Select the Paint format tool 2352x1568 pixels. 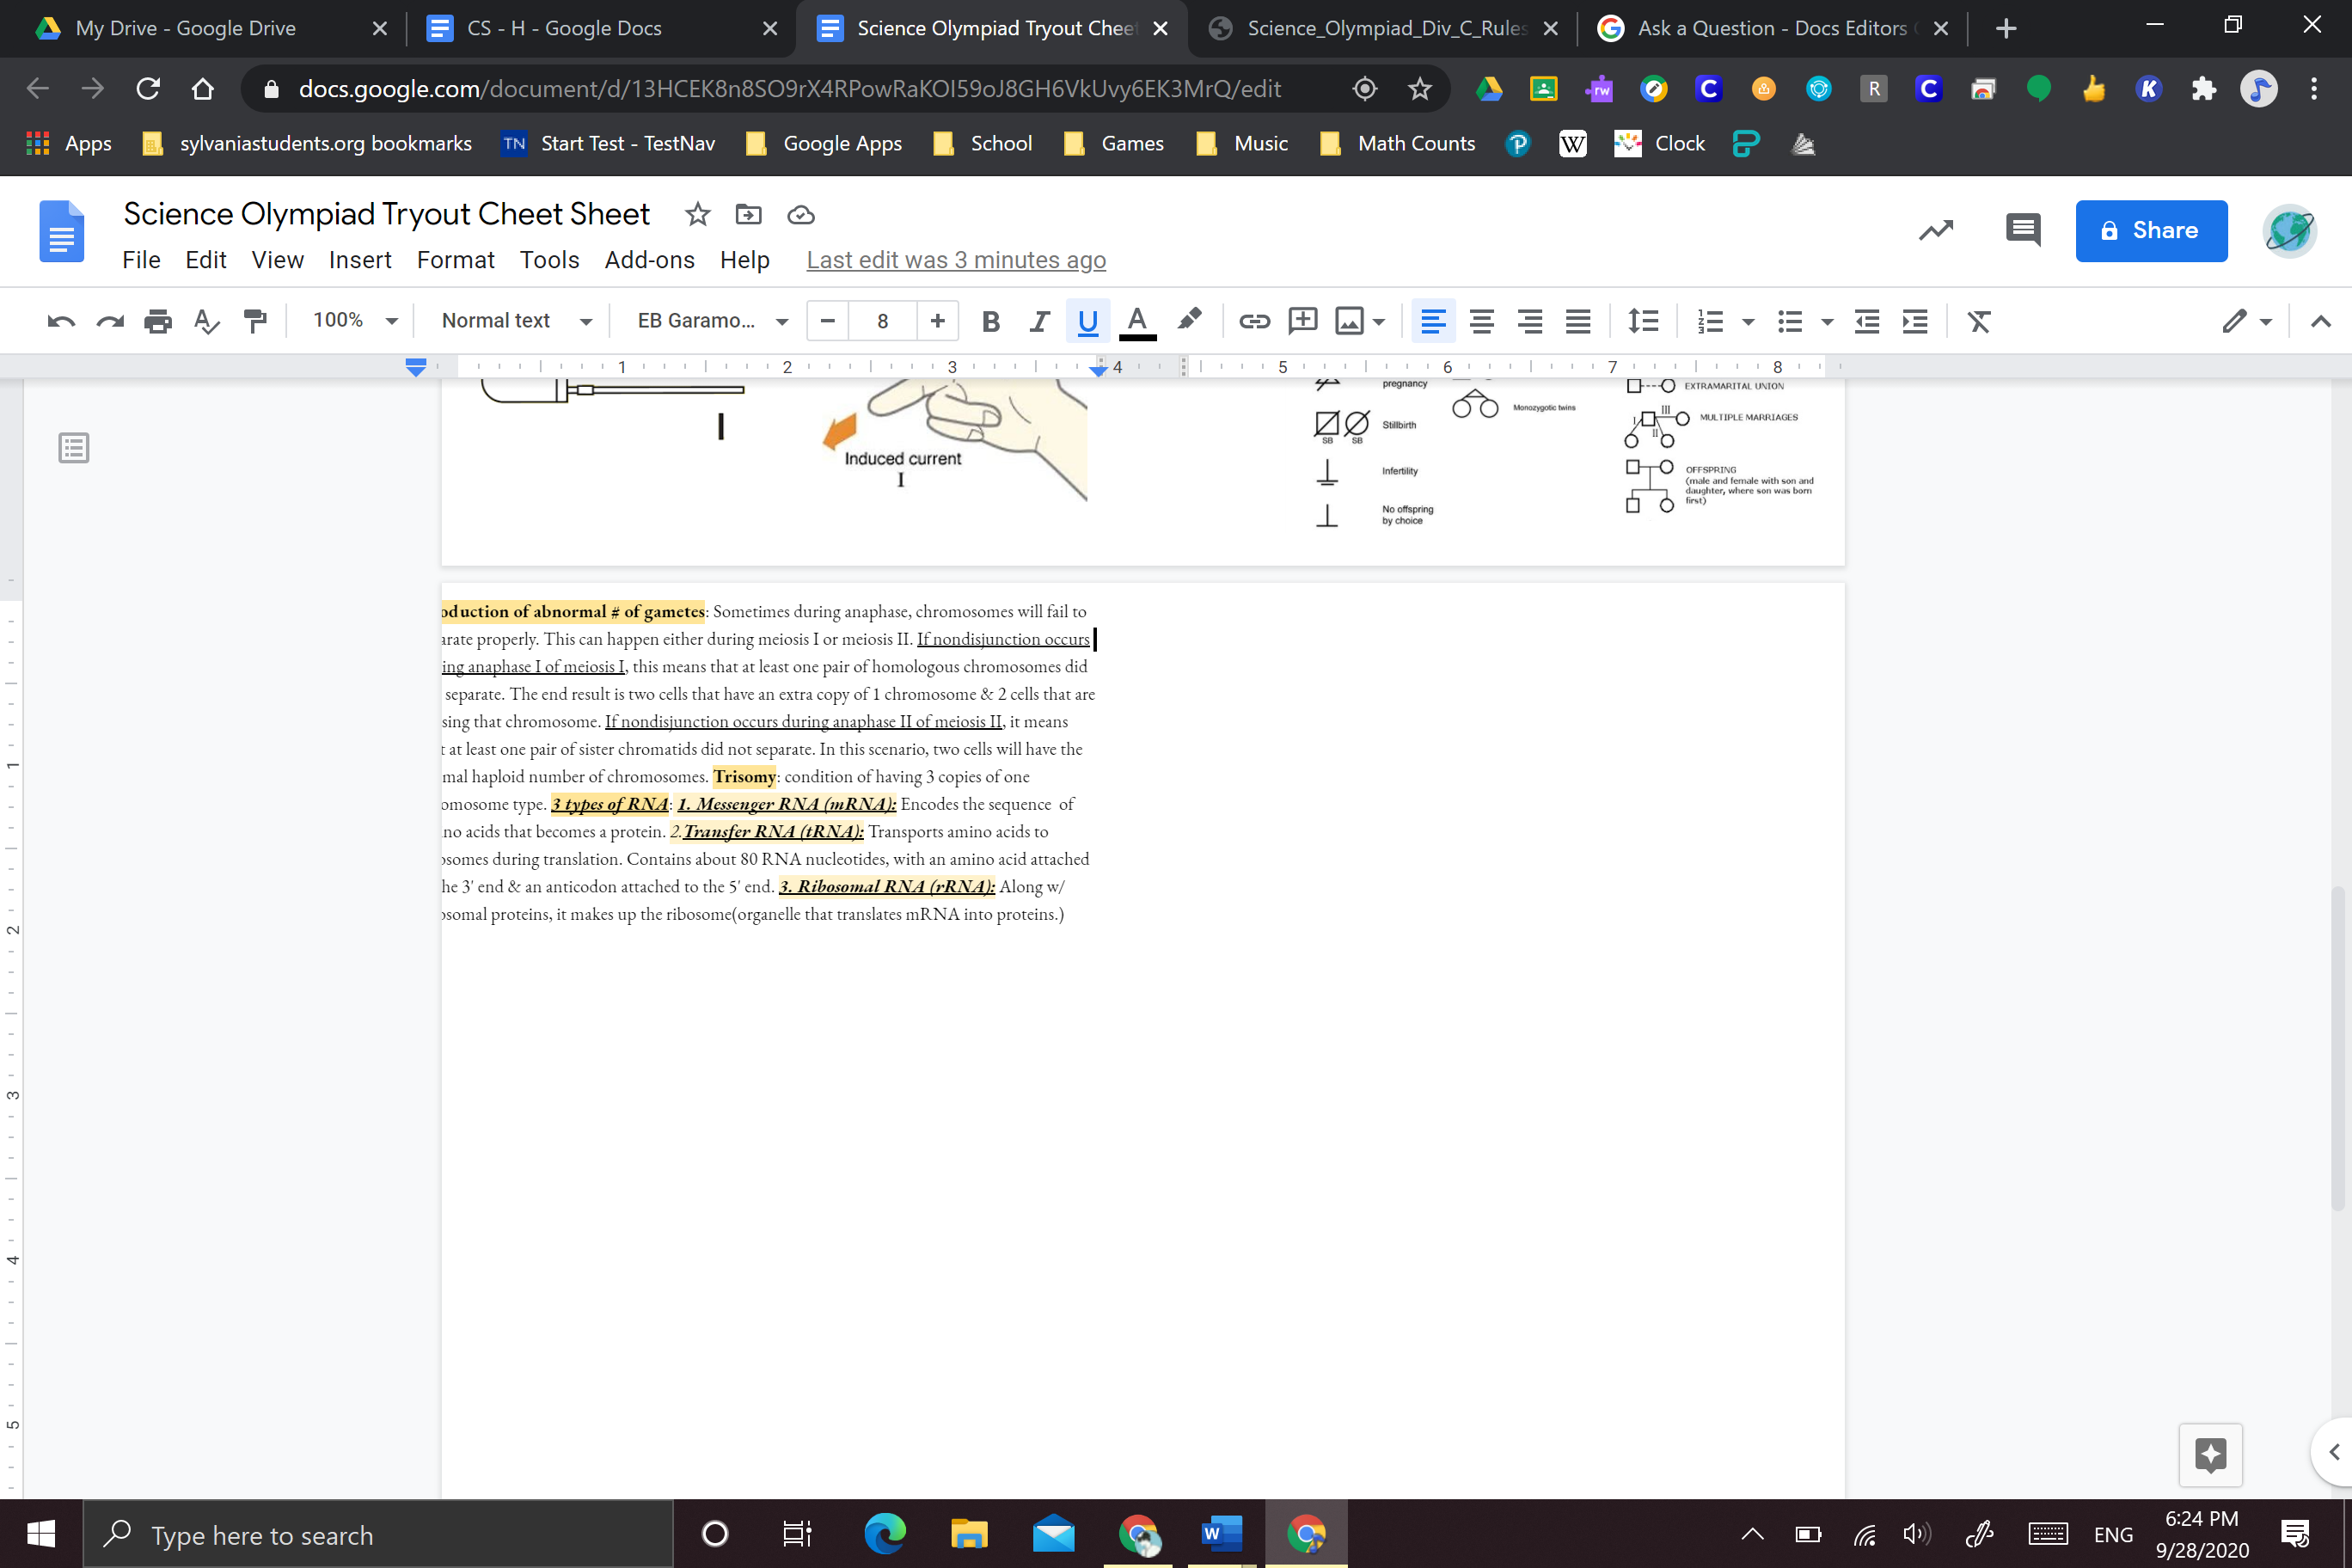click(255, 321)
